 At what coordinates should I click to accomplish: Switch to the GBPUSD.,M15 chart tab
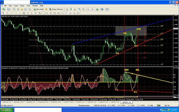pyautogui.click(x=19, y=102)
